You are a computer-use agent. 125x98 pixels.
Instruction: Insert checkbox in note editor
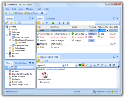click(x=106, y=65)
